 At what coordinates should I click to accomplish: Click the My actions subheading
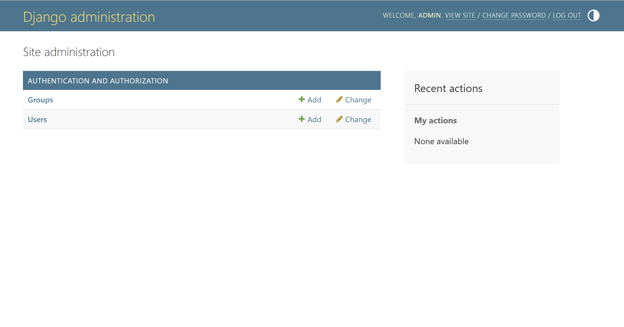(x=435, y=120)
